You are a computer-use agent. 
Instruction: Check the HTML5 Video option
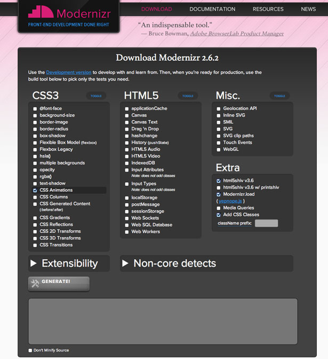pyautogui.click(x=127, y=157)
